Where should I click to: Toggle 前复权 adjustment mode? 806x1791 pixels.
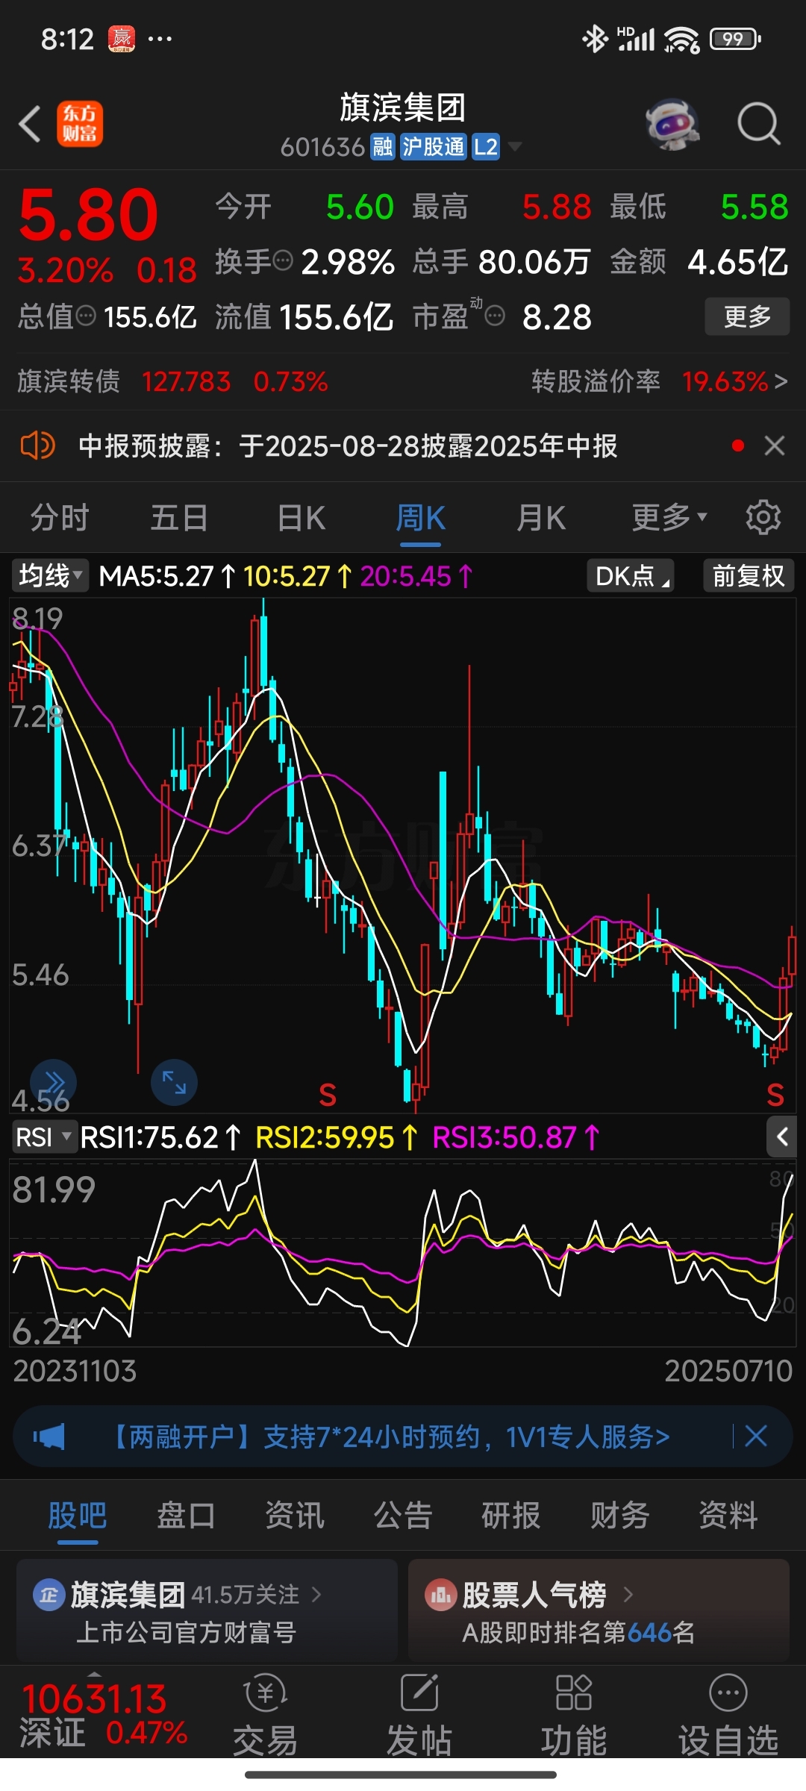(x=748, y=575)
